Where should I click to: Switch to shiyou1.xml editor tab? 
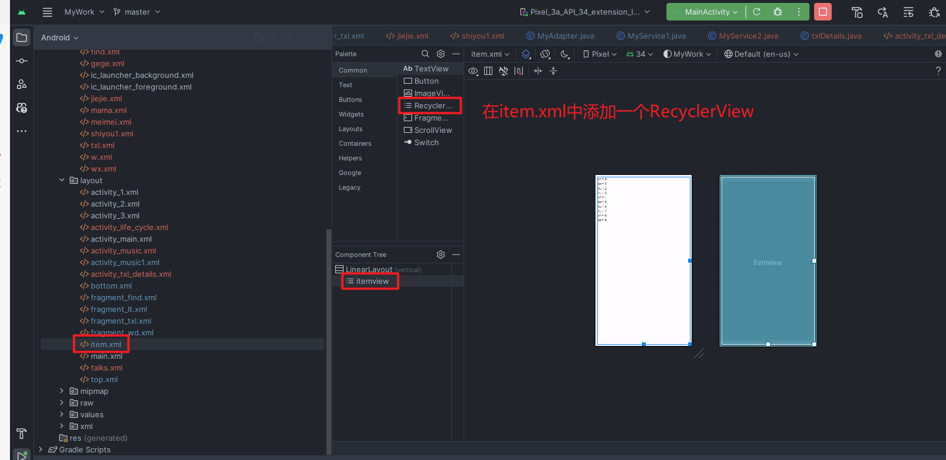pos(477,36)
